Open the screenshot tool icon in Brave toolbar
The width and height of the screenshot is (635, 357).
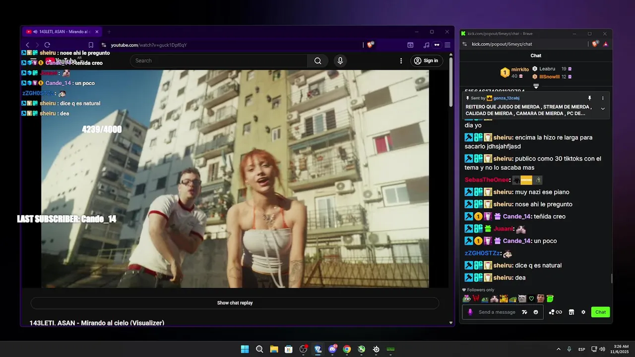click(410, 45)
